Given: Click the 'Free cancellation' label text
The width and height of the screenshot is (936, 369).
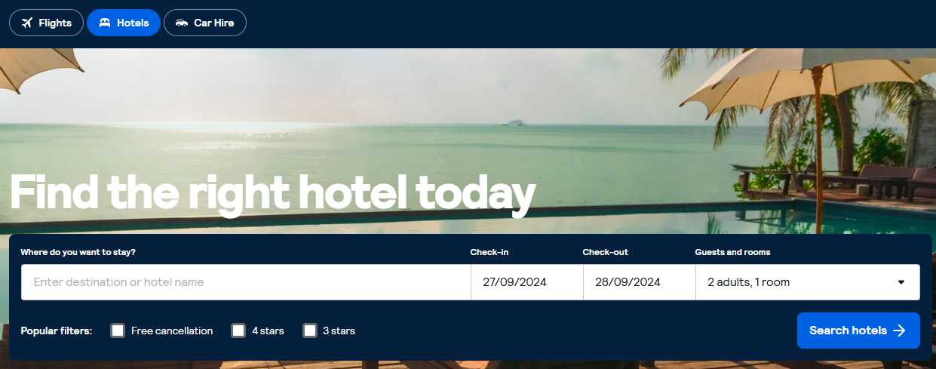Looking at the screenshot, I should 172,331.
